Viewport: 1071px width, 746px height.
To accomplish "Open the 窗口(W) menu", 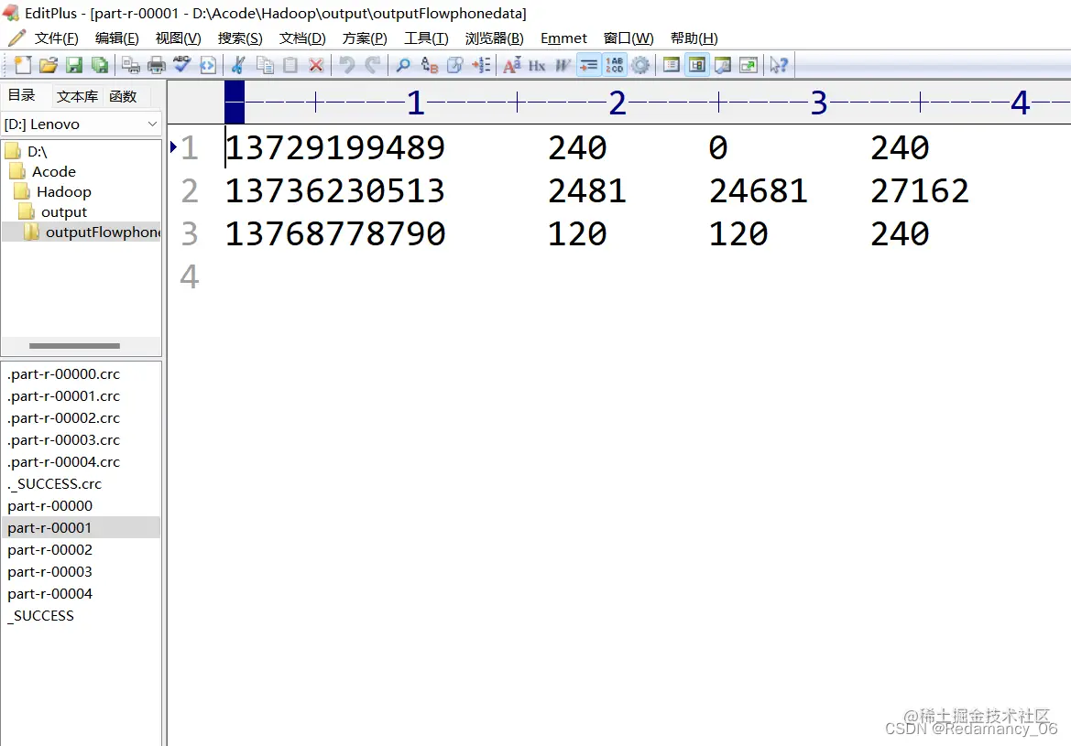I will [x=628, y=38].
